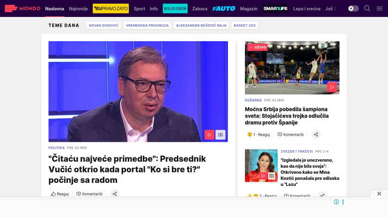Screen dimensions: 388x218
Task: Click the red Uživo live badge
Action: coord(258,47)
